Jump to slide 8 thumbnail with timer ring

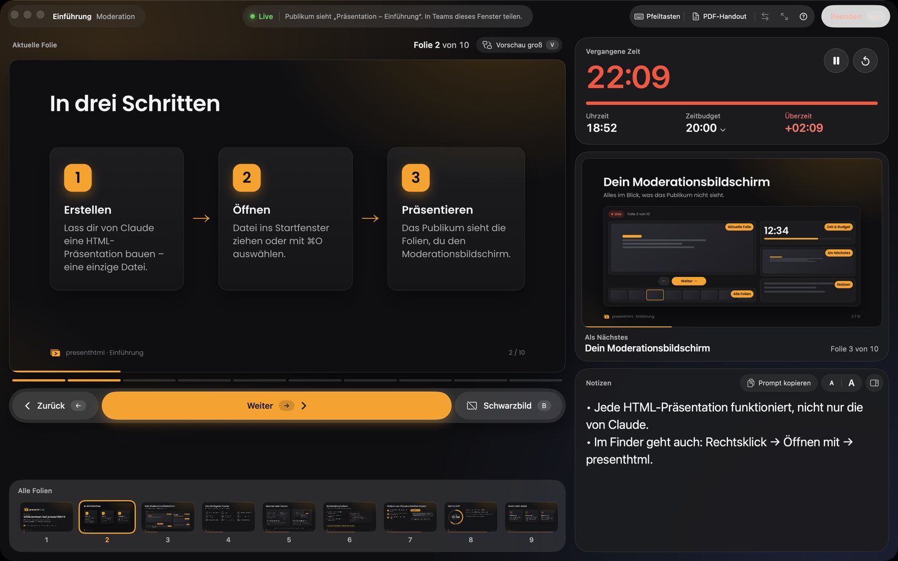point(471,517)
